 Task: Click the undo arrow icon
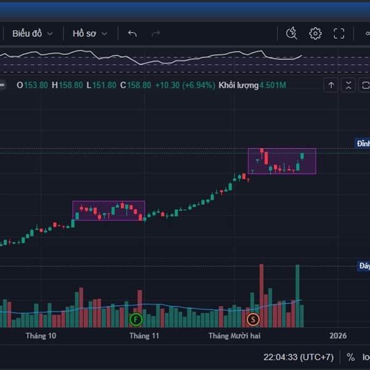[x=132, y=33]
